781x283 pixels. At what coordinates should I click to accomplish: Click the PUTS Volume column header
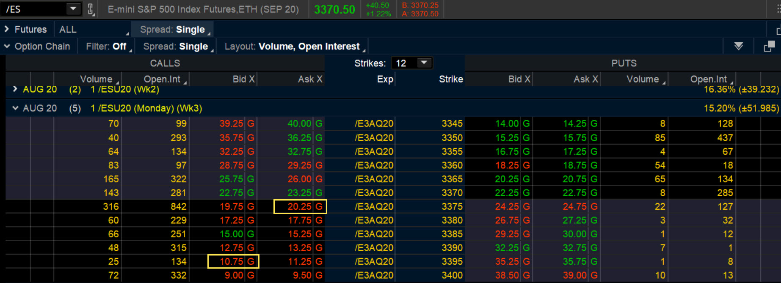[x=643, y=79]
